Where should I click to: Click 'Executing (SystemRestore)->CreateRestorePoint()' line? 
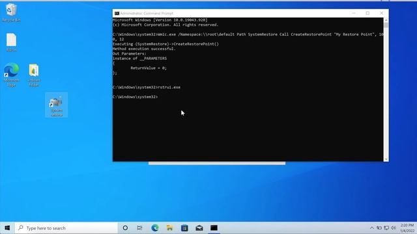(165, 44)
